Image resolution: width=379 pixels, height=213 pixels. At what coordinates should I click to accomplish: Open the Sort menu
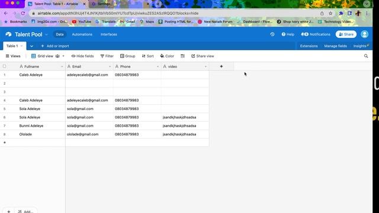coord(147,56)
